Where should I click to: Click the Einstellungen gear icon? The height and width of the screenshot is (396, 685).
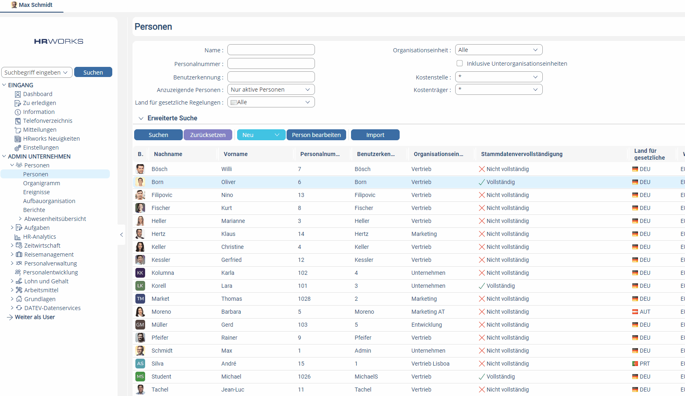[18, 148]
